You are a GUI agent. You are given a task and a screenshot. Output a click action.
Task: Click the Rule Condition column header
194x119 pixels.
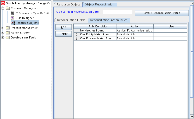(x=98, y=26)
